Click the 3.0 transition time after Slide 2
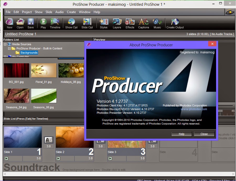Screen dimensions: 236x181 tap(100, 146)
